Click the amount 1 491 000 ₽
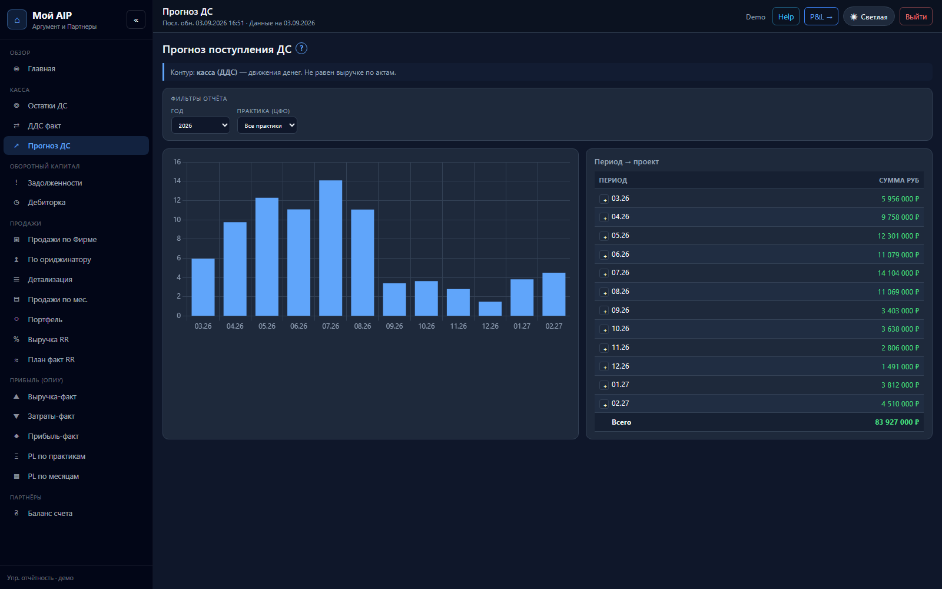This screenshot has height=589, width=942. (900, 367)
